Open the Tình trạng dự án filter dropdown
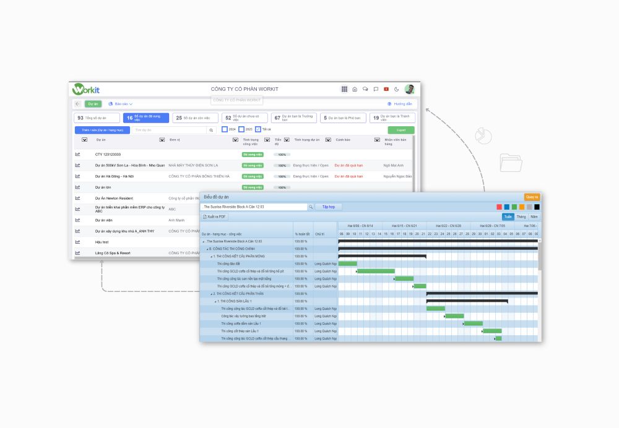 click(328, 140)
